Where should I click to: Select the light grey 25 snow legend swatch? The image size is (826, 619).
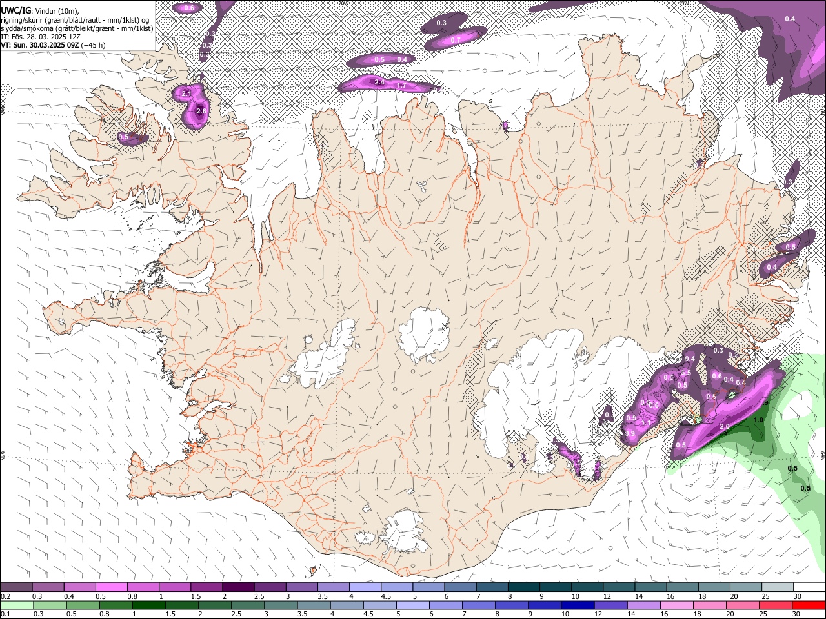(777, 587)
